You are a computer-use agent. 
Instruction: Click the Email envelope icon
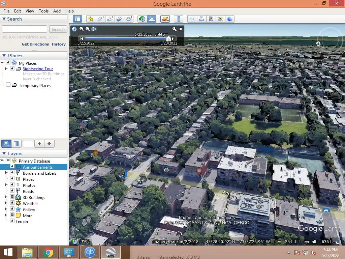pos(192,19)
